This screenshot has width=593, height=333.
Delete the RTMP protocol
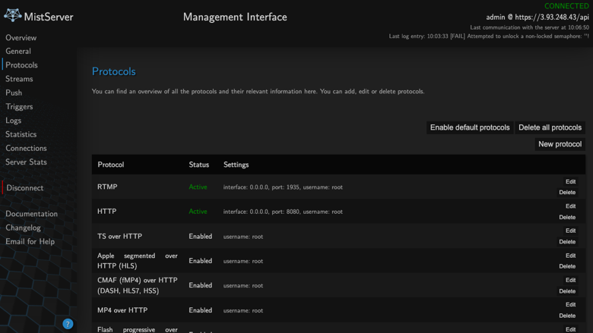(x=567, y=193)
